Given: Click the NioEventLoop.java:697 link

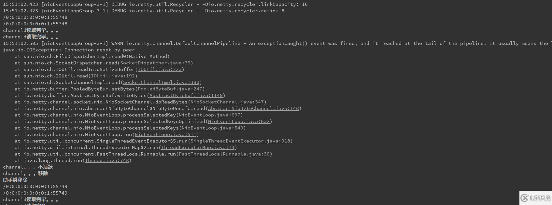Looking at the screenshot, I should pyautogui.click(x=209, y=115).
